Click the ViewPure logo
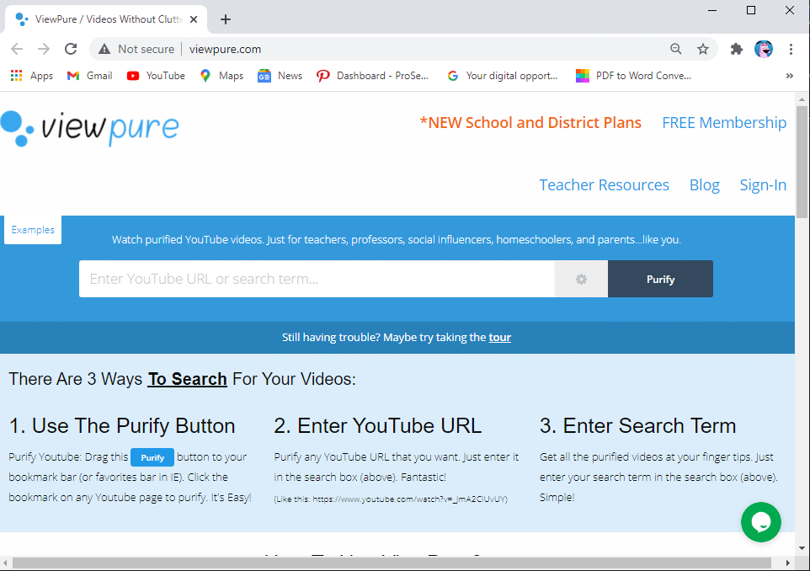This screenshot has width=810, height=571. tap(90, 126)
